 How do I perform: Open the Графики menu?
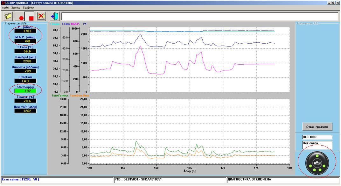point(29,8)
